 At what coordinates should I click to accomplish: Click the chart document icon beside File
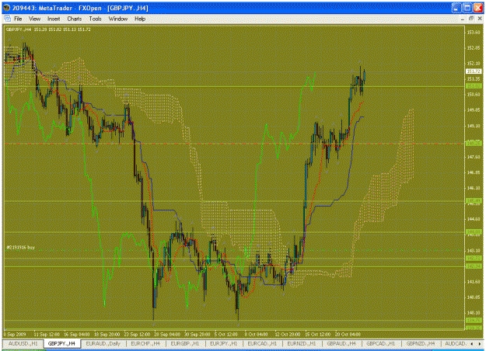click(8, 19)
